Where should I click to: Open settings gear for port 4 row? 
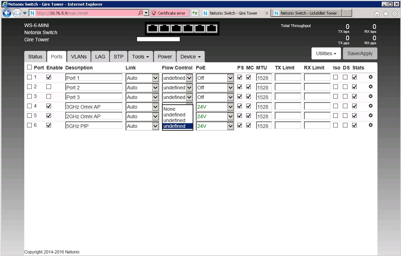click(370, 106)
